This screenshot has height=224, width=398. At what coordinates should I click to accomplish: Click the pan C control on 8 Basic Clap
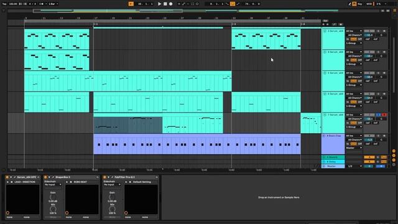point(381,139)
